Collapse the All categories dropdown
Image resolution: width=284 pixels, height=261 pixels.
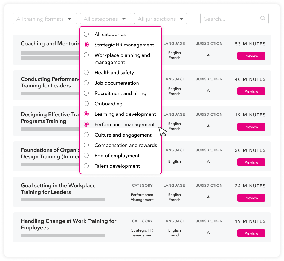105,19
